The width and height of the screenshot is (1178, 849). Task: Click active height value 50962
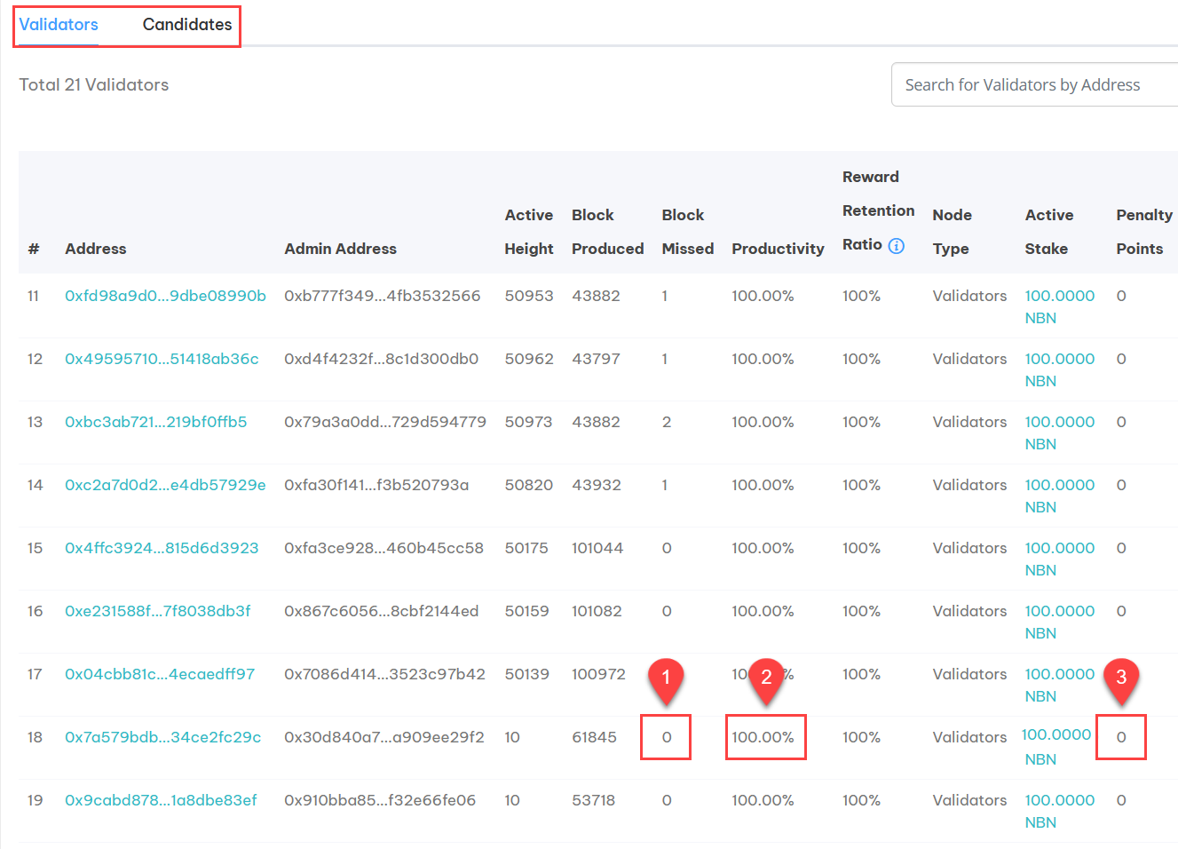529,359
